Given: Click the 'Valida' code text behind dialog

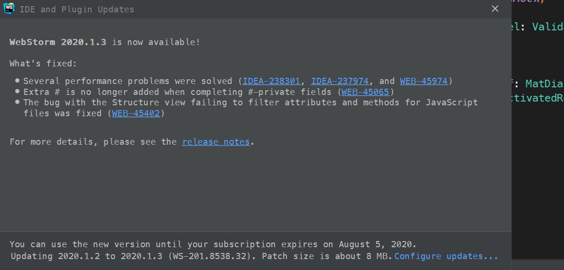Looking at the screenshot, I should (548, 27).
